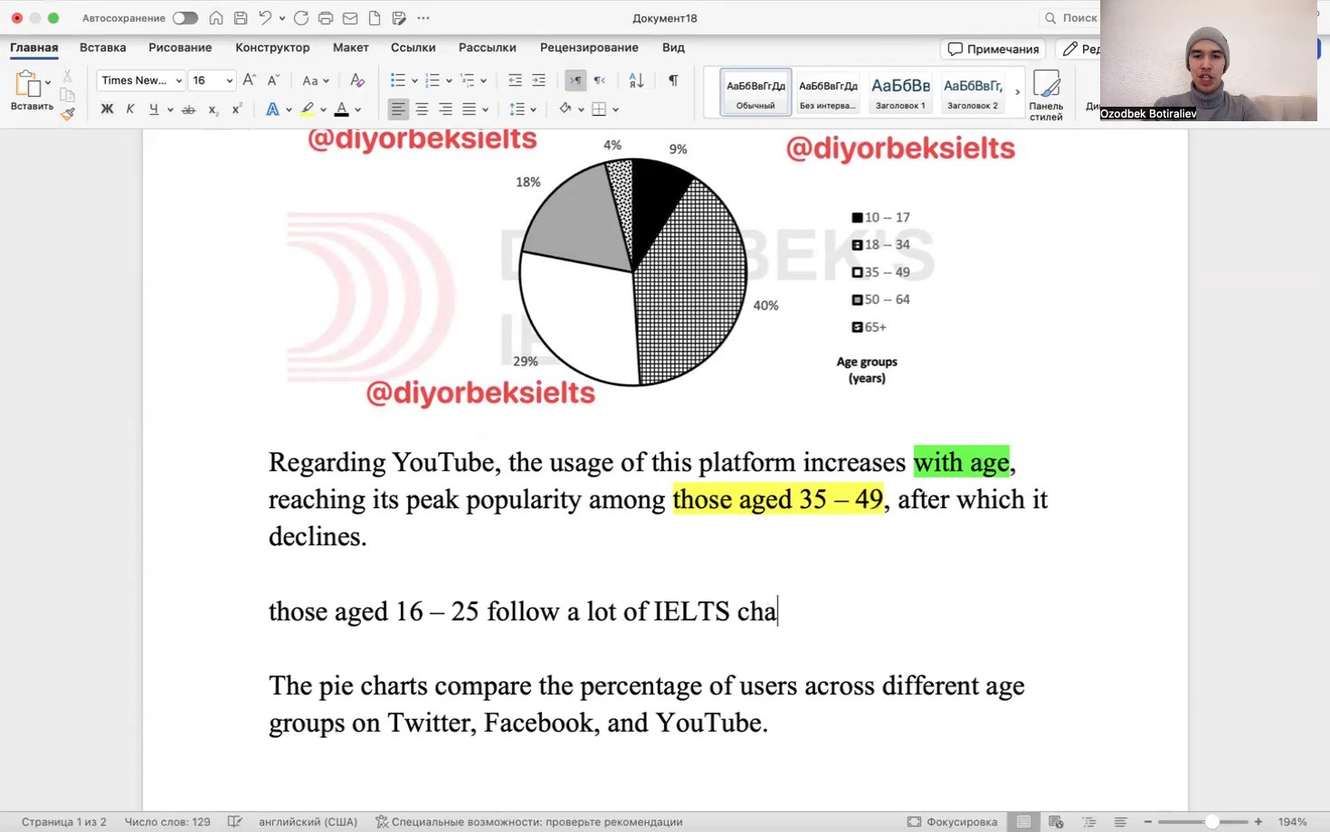Switch to the Вставка ribbon tab
The image size is (1330, 832).
click(x=102, y=48)
